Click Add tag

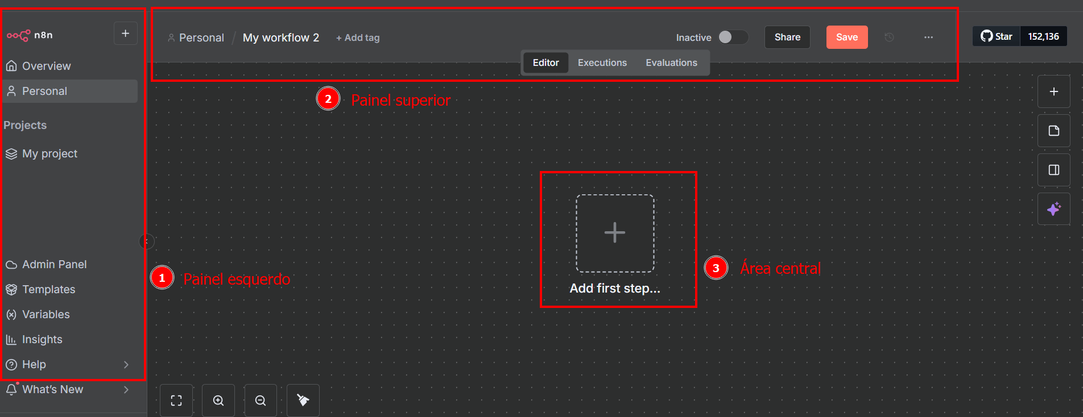(358, 37)
